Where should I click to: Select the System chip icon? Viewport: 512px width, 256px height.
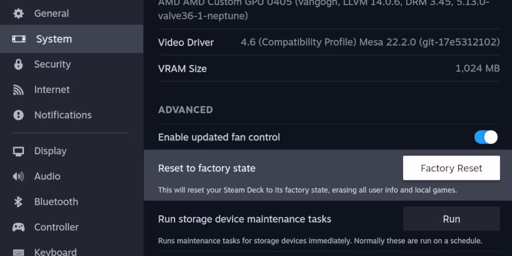point(19,39)
